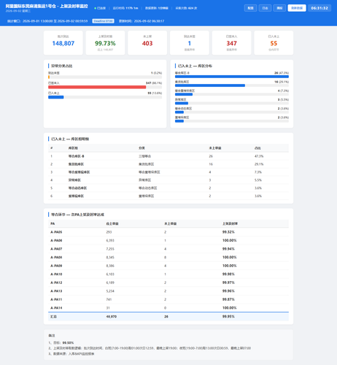Select the A-PA13 row label
The height and width of the screenshot is (365, 337).
[56, 291]
